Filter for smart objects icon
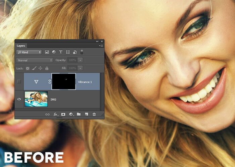235x167 pixels. [75, 52]
